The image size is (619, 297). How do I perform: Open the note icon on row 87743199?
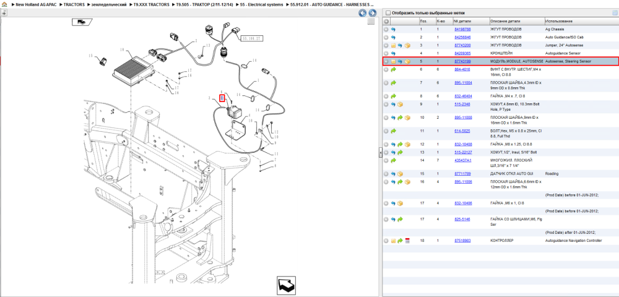(393, 61)
